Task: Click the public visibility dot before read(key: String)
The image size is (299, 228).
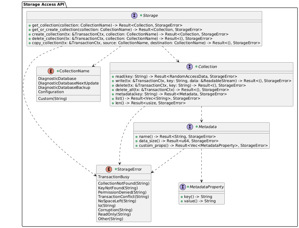Action: click(113, 77)
